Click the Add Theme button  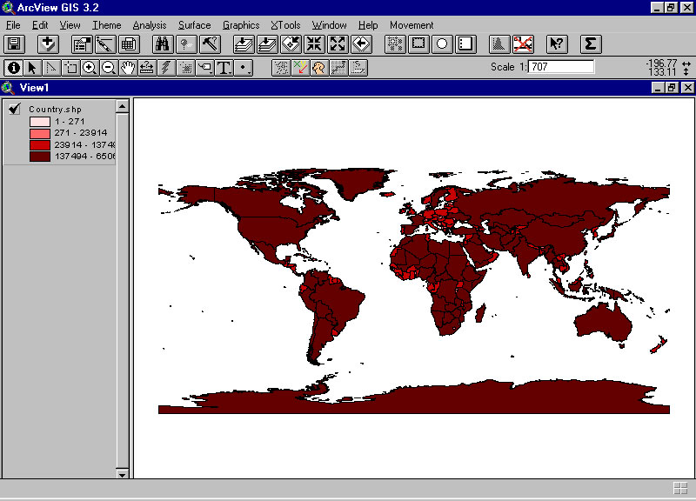(x=48, y=43)
